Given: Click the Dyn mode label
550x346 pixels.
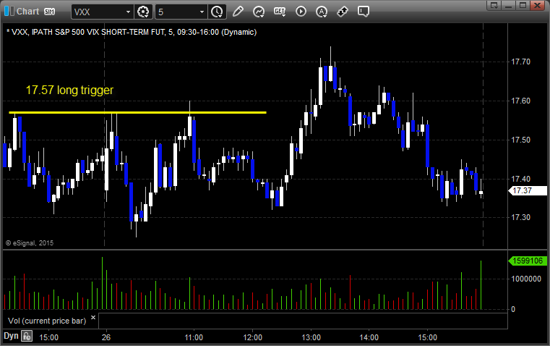Looking at the screenshot, I should pyautogui.click(x=11, y=336).
